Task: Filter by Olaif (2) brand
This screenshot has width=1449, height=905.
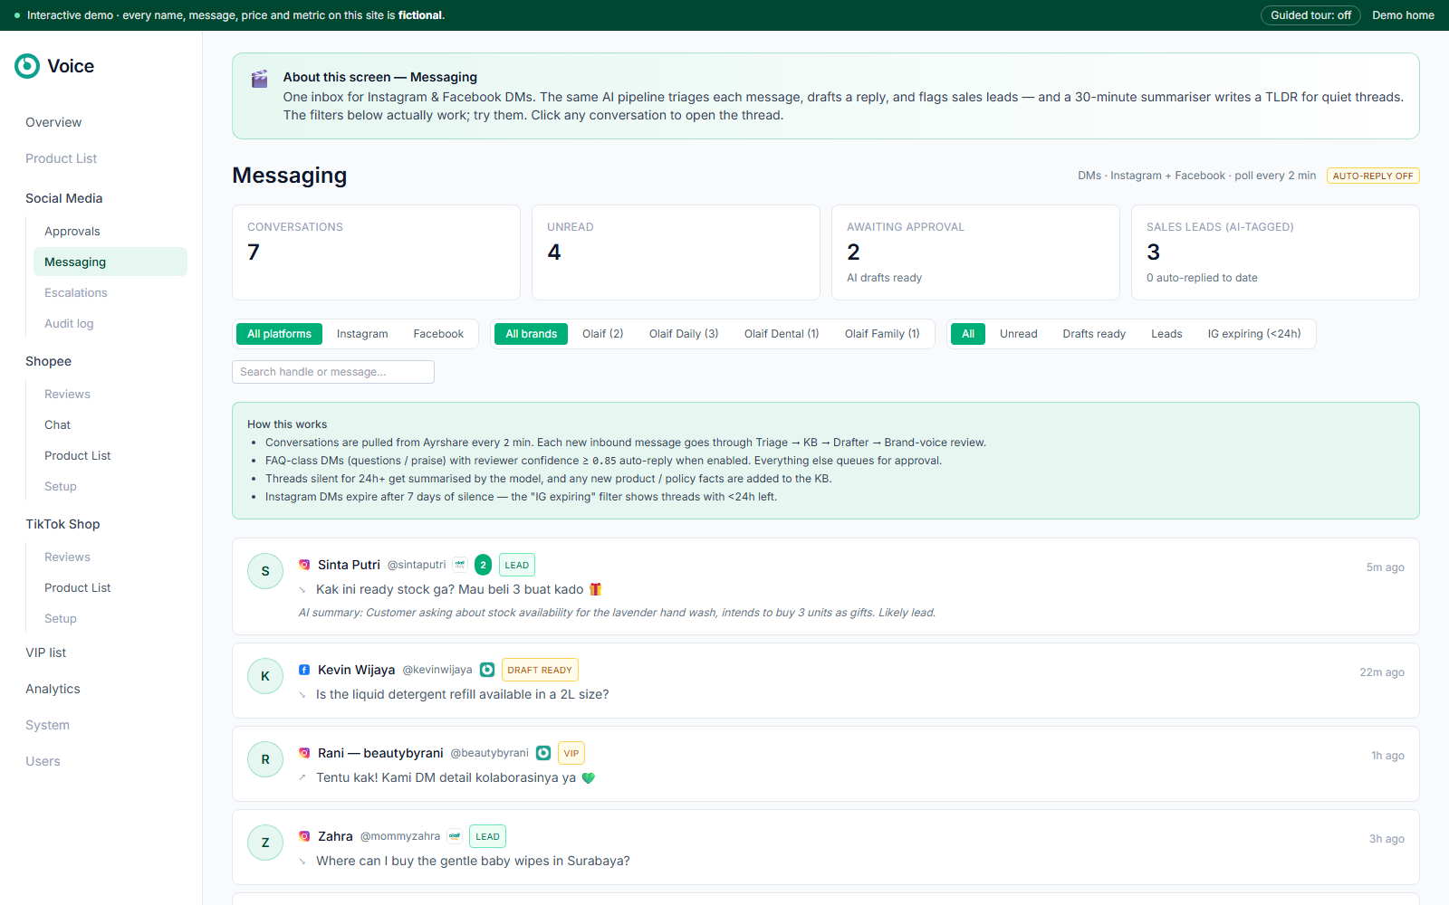Action: pyautogui.click(x=603, y=334)
